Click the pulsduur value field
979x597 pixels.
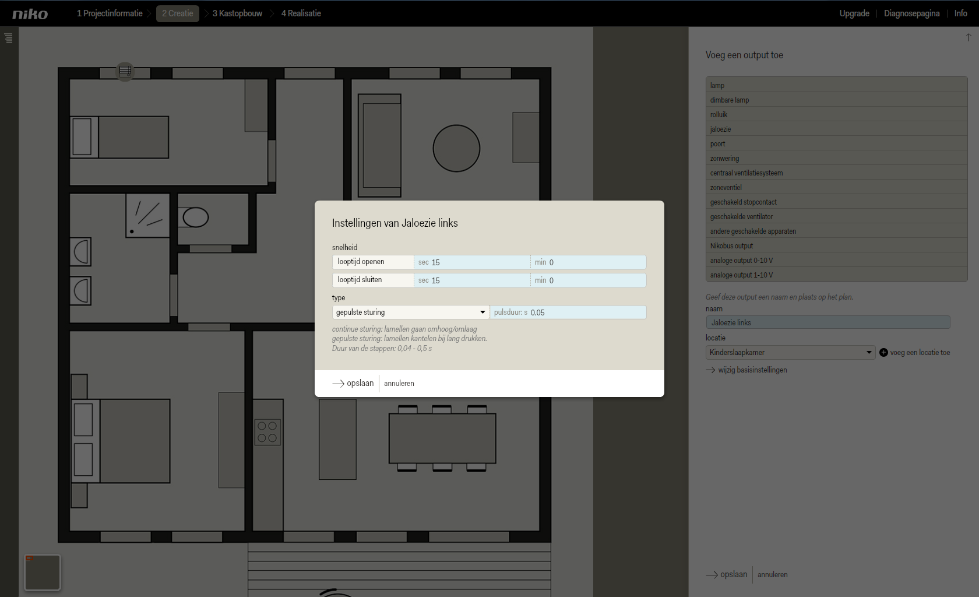click(x=568, y=312)
